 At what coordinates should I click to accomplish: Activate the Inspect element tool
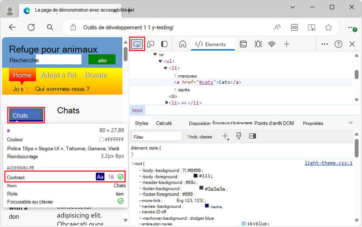click(137, 44)
